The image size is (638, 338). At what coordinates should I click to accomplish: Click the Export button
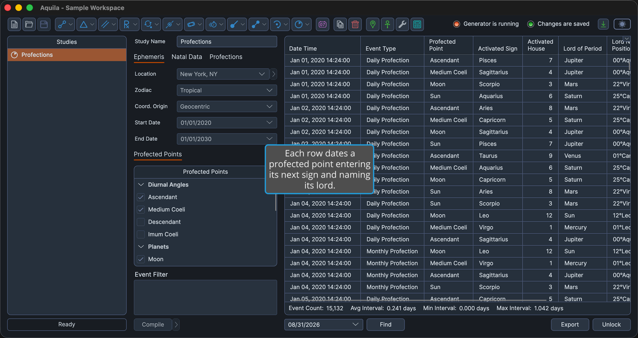[570, 325]
